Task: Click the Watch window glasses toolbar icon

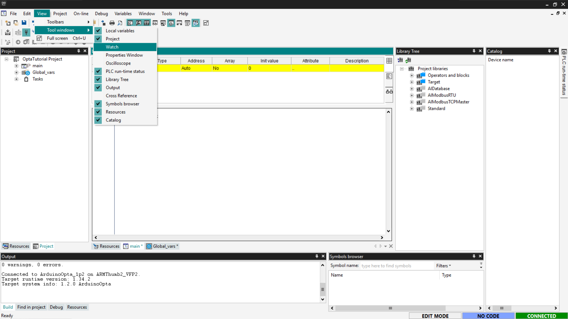Action: coord(155,23)
